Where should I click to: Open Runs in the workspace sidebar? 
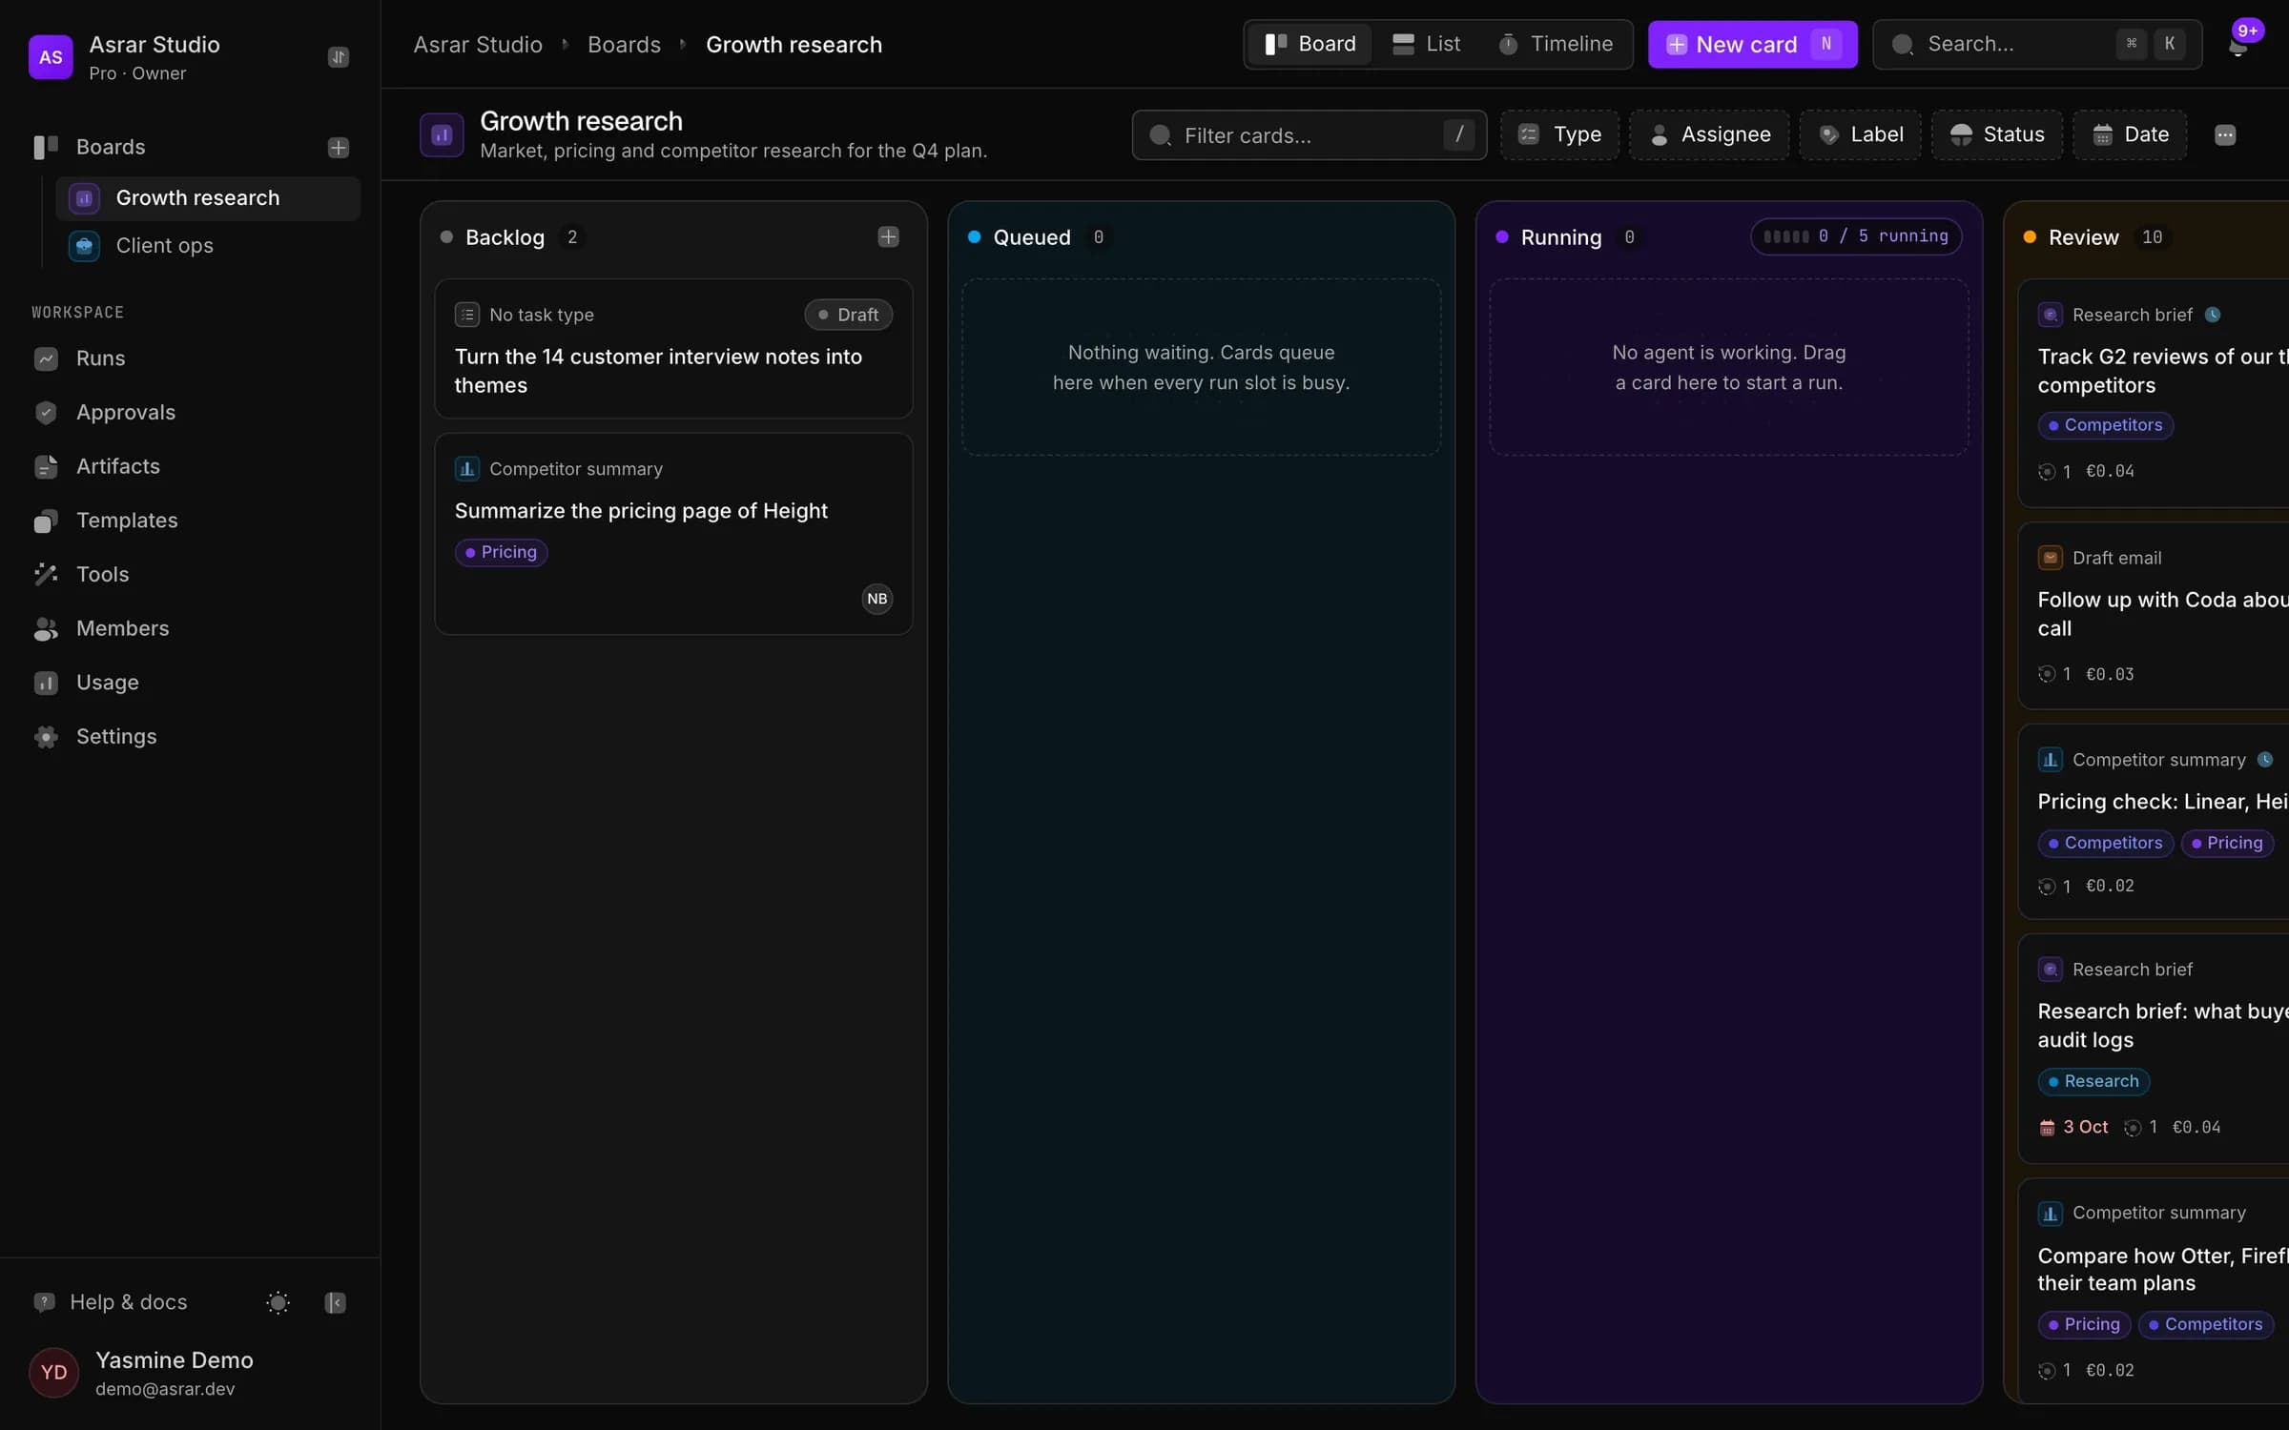point(191,358)
